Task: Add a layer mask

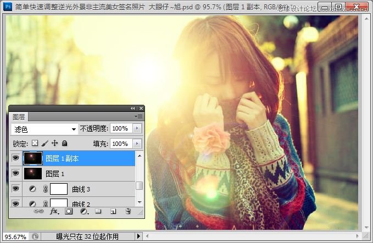Action: click(x=69, y=211)
